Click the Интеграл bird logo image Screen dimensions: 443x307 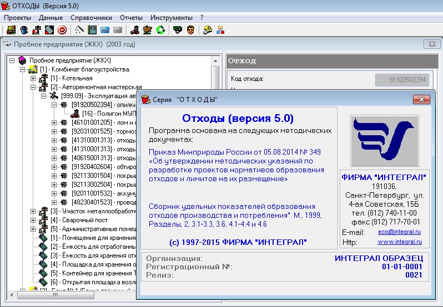[x=385, y=141]
